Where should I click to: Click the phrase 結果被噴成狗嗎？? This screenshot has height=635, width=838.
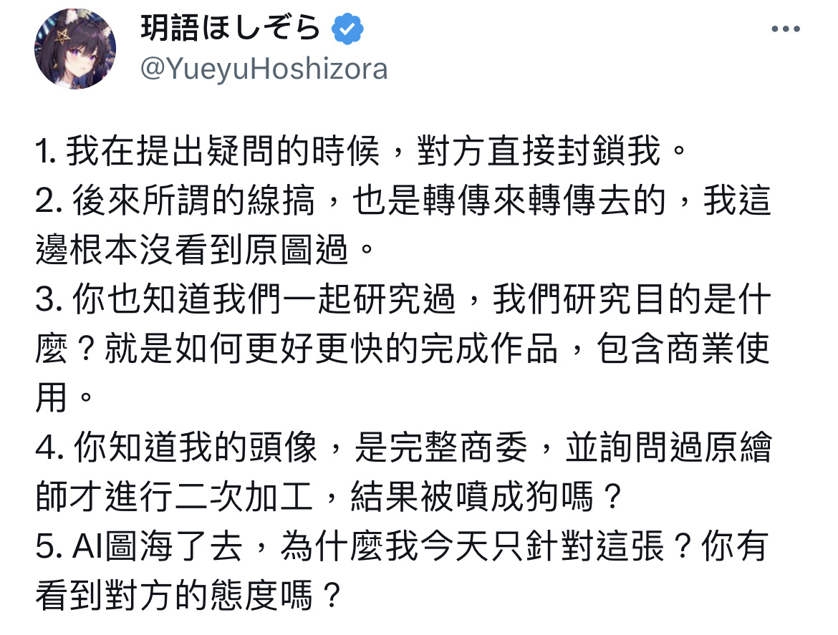486,497
